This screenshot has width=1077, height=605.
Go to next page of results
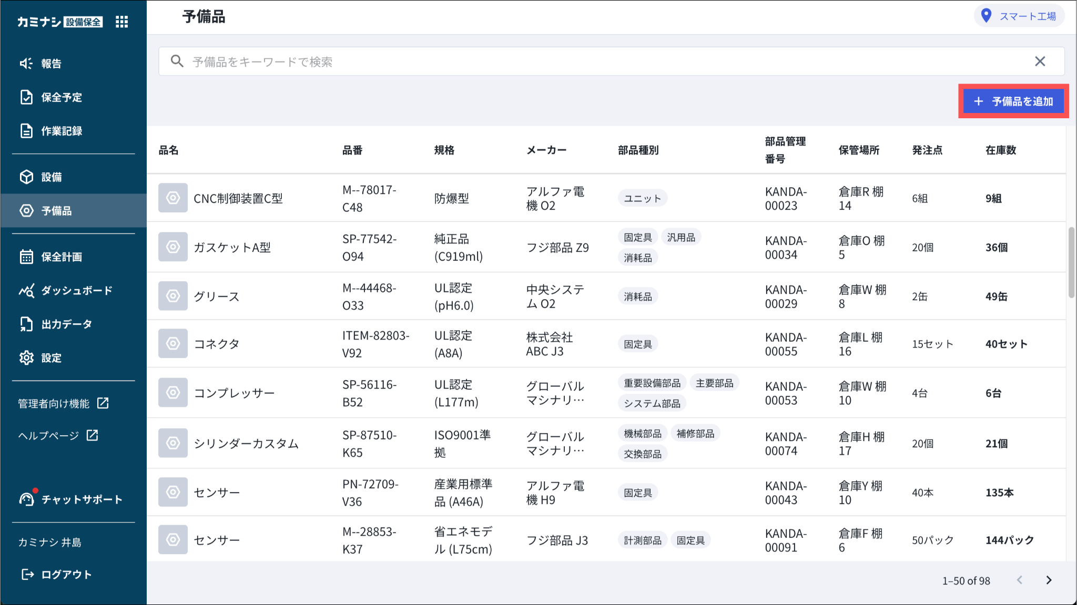[1049, 580]
